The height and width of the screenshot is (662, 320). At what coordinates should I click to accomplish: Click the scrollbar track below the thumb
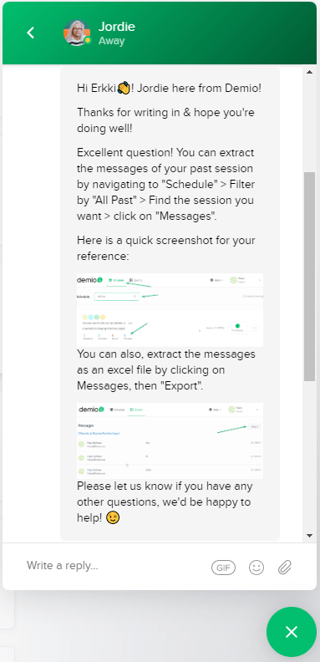tap(309, 456)
